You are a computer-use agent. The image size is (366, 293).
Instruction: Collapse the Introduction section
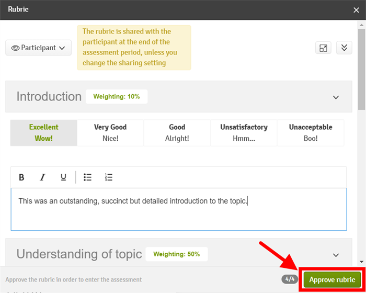pyautogui.click(x=336, y=97)
